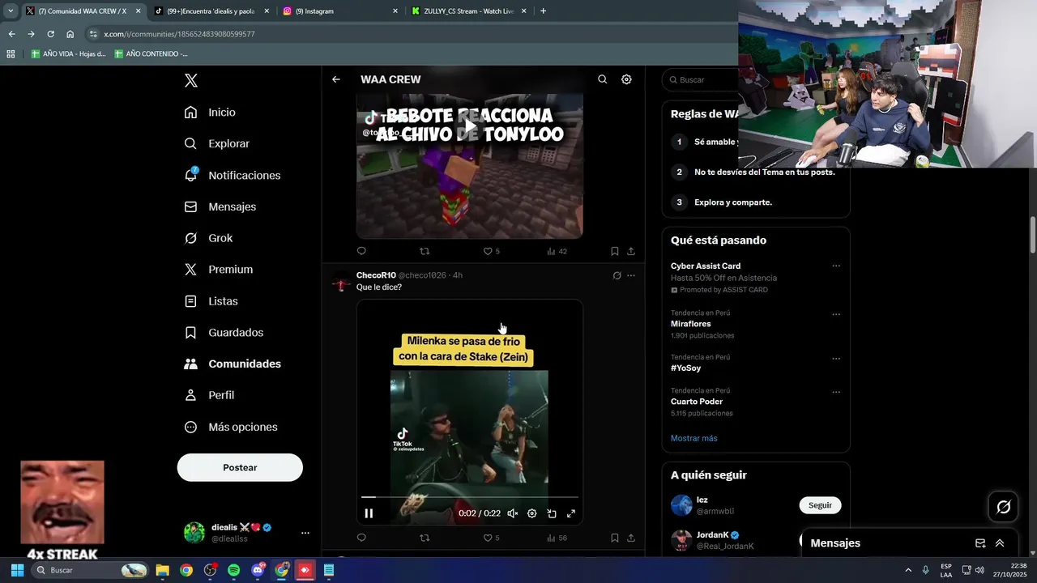Image resolution: width=1037 pixels, height=583 pixels.
Task: Expand the Mensajes drawer
Action: point(1000,543)
